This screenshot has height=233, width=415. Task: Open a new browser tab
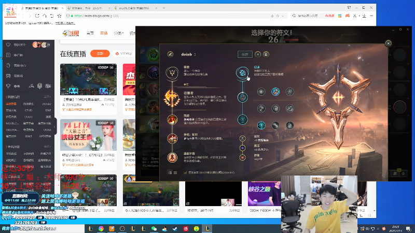click(x=164, y=8)
